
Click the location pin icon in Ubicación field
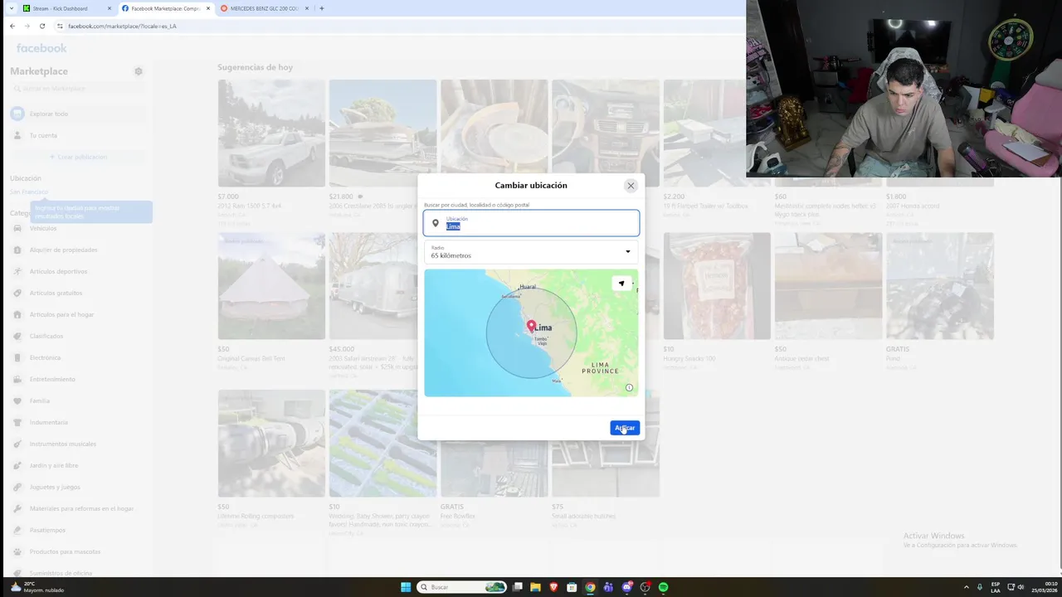[x=435, y=223]
